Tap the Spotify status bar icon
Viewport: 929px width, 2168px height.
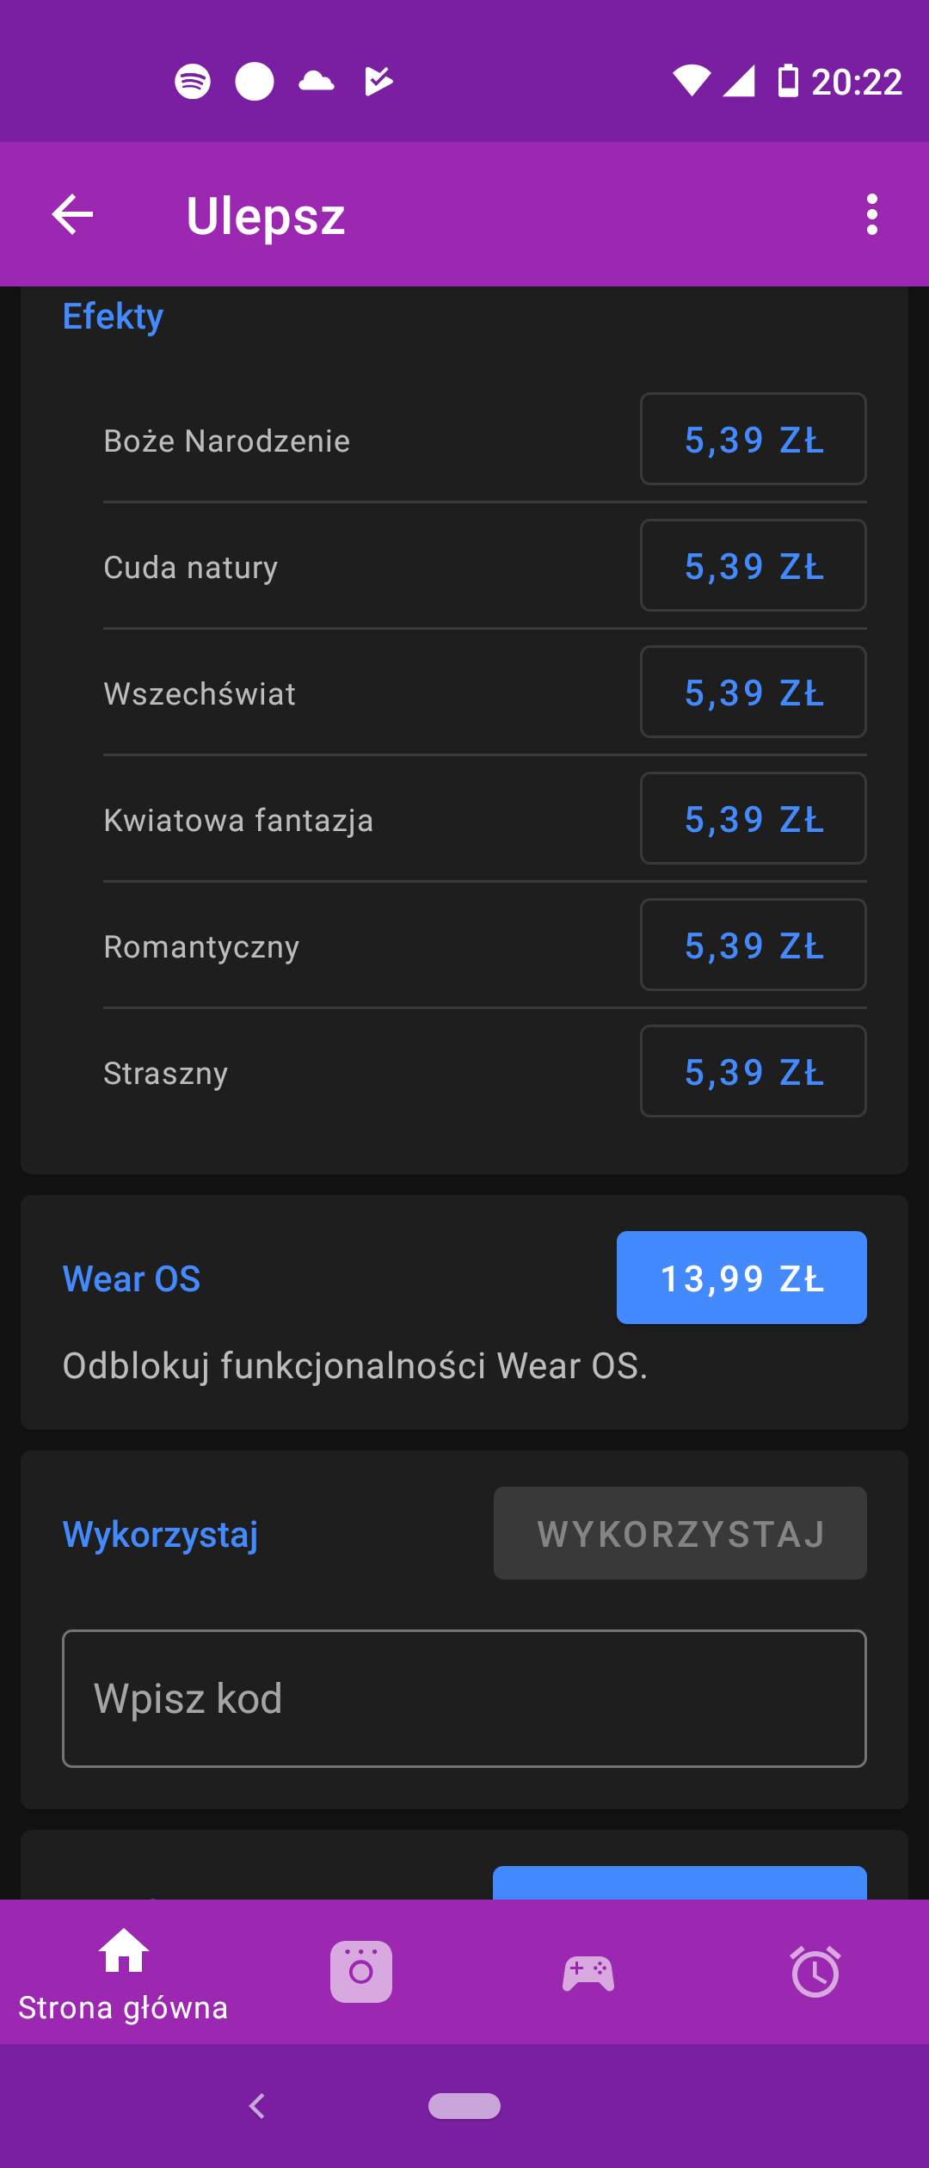coord(193,82)
